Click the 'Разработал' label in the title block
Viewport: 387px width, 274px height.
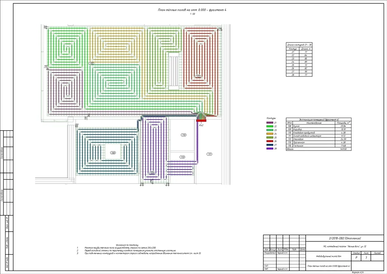pyautogui.click(x=269, y=253)
